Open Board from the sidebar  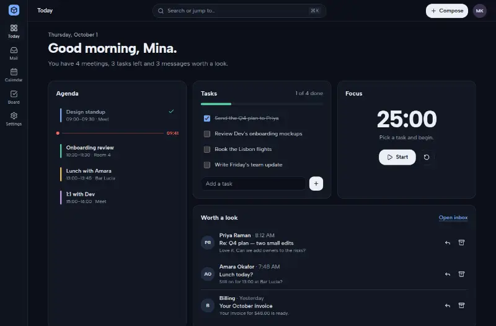coord(14,97)
